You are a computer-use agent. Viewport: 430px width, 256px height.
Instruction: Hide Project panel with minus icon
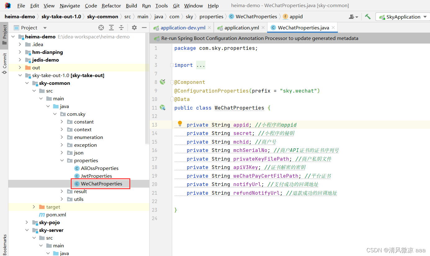point(144,28)
